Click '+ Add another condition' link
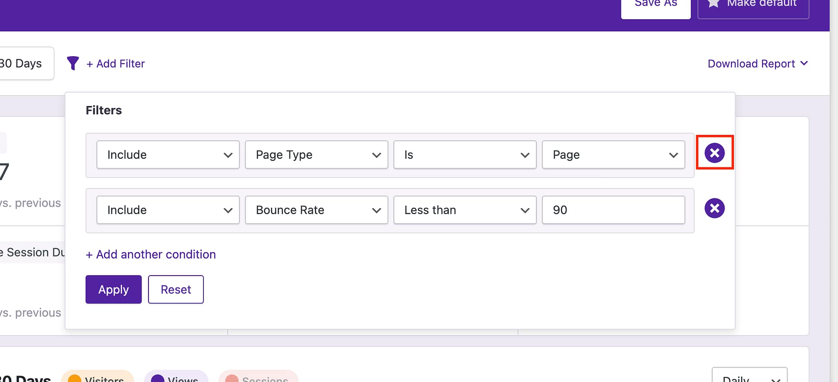838x382 pixels. [x=151, y=255]
